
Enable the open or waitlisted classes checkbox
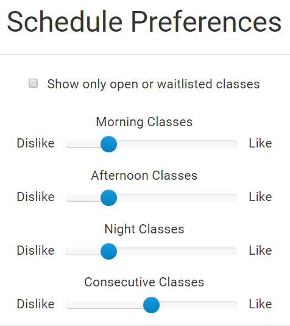(33, 83)
